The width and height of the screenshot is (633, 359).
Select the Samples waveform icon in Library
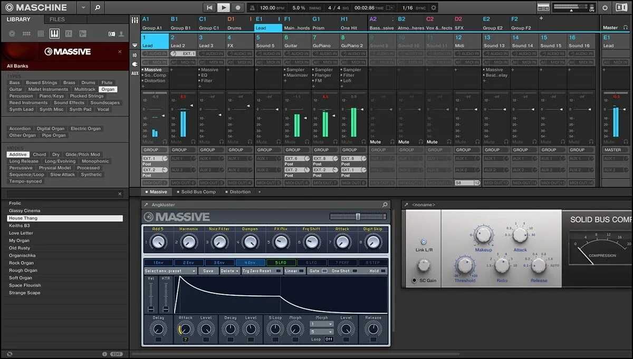click(x=83, y=34)
